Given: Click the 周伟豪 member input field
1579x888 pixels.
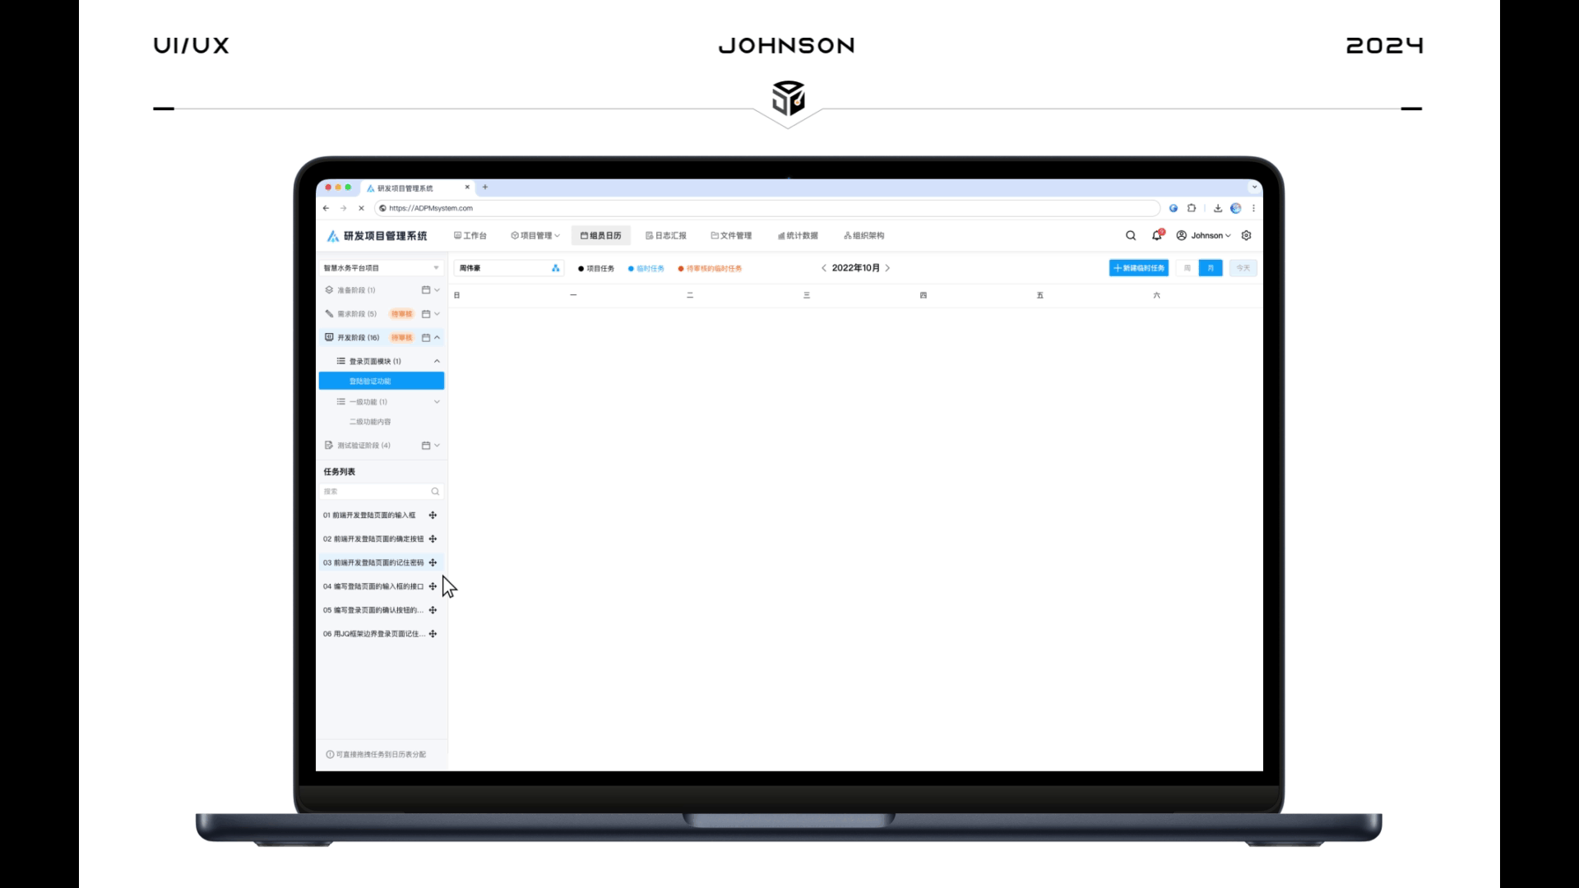Looking at the screenshot, I should (508, 268).
